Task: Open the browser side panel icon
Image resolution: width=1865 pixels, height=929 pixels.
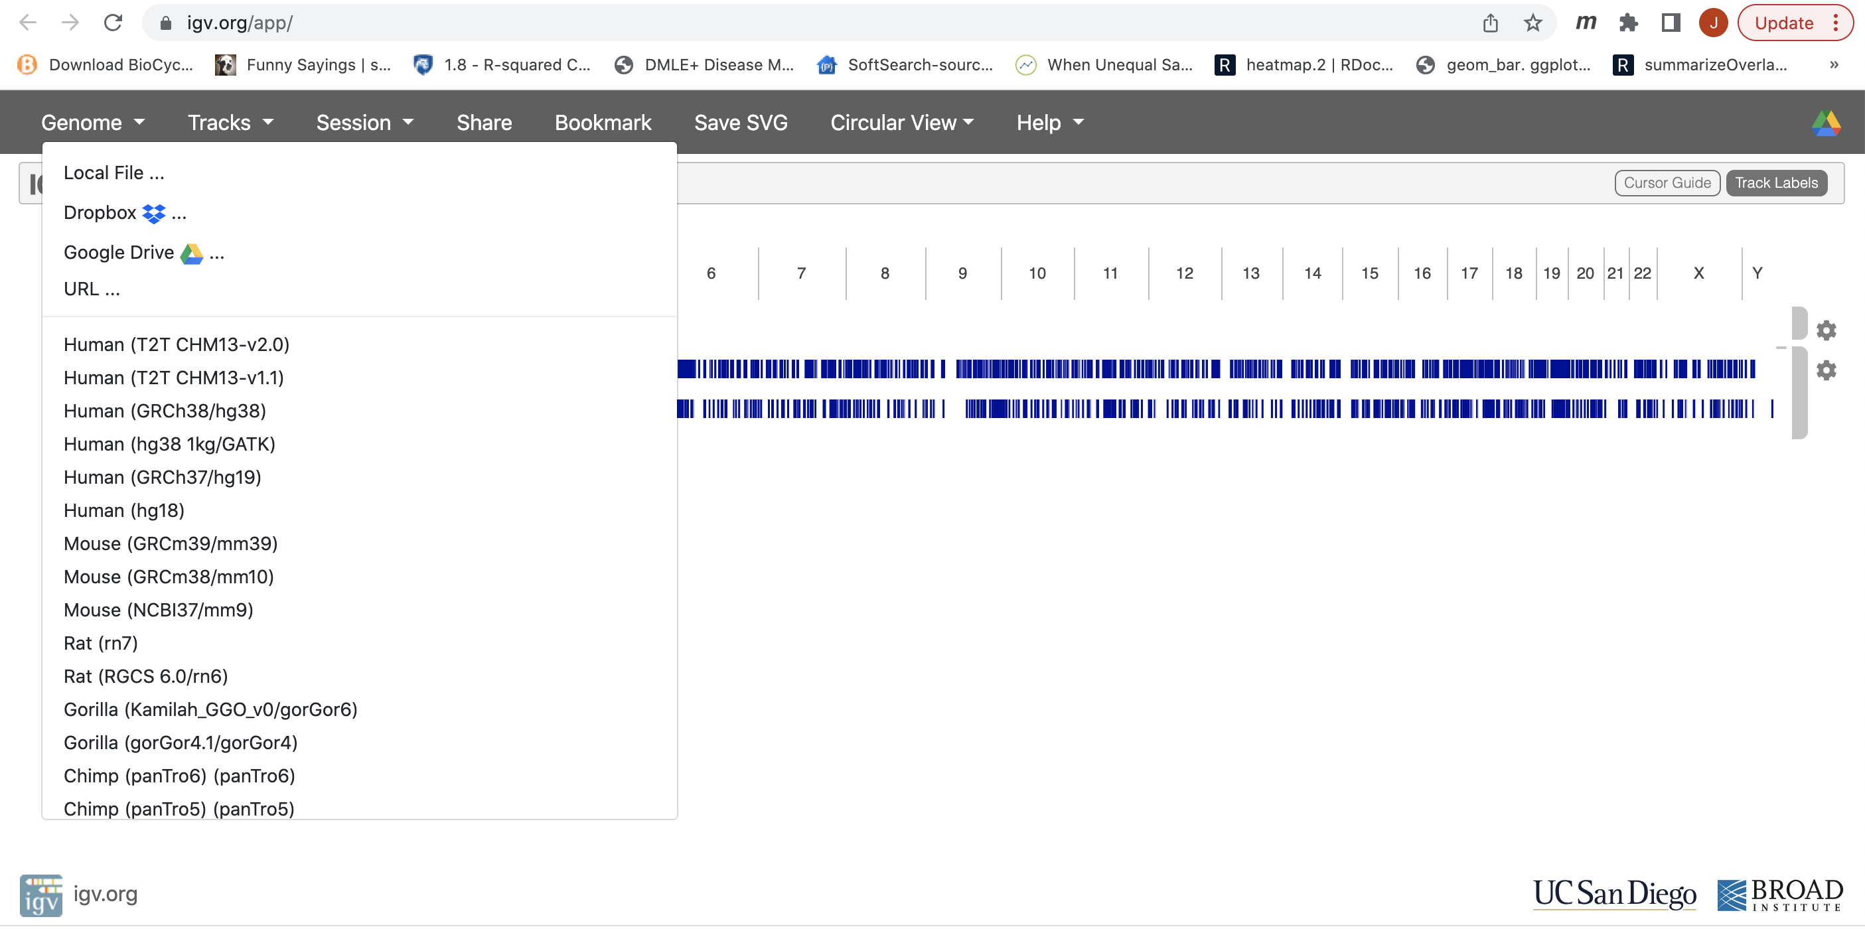Action: point(1671,23)
